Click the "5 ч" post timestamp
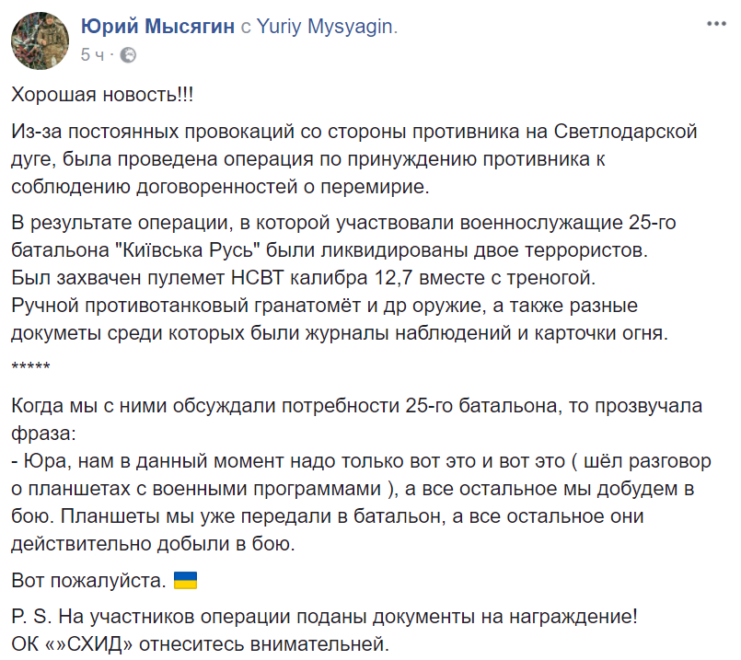741x660 pixels. [92, 55]
